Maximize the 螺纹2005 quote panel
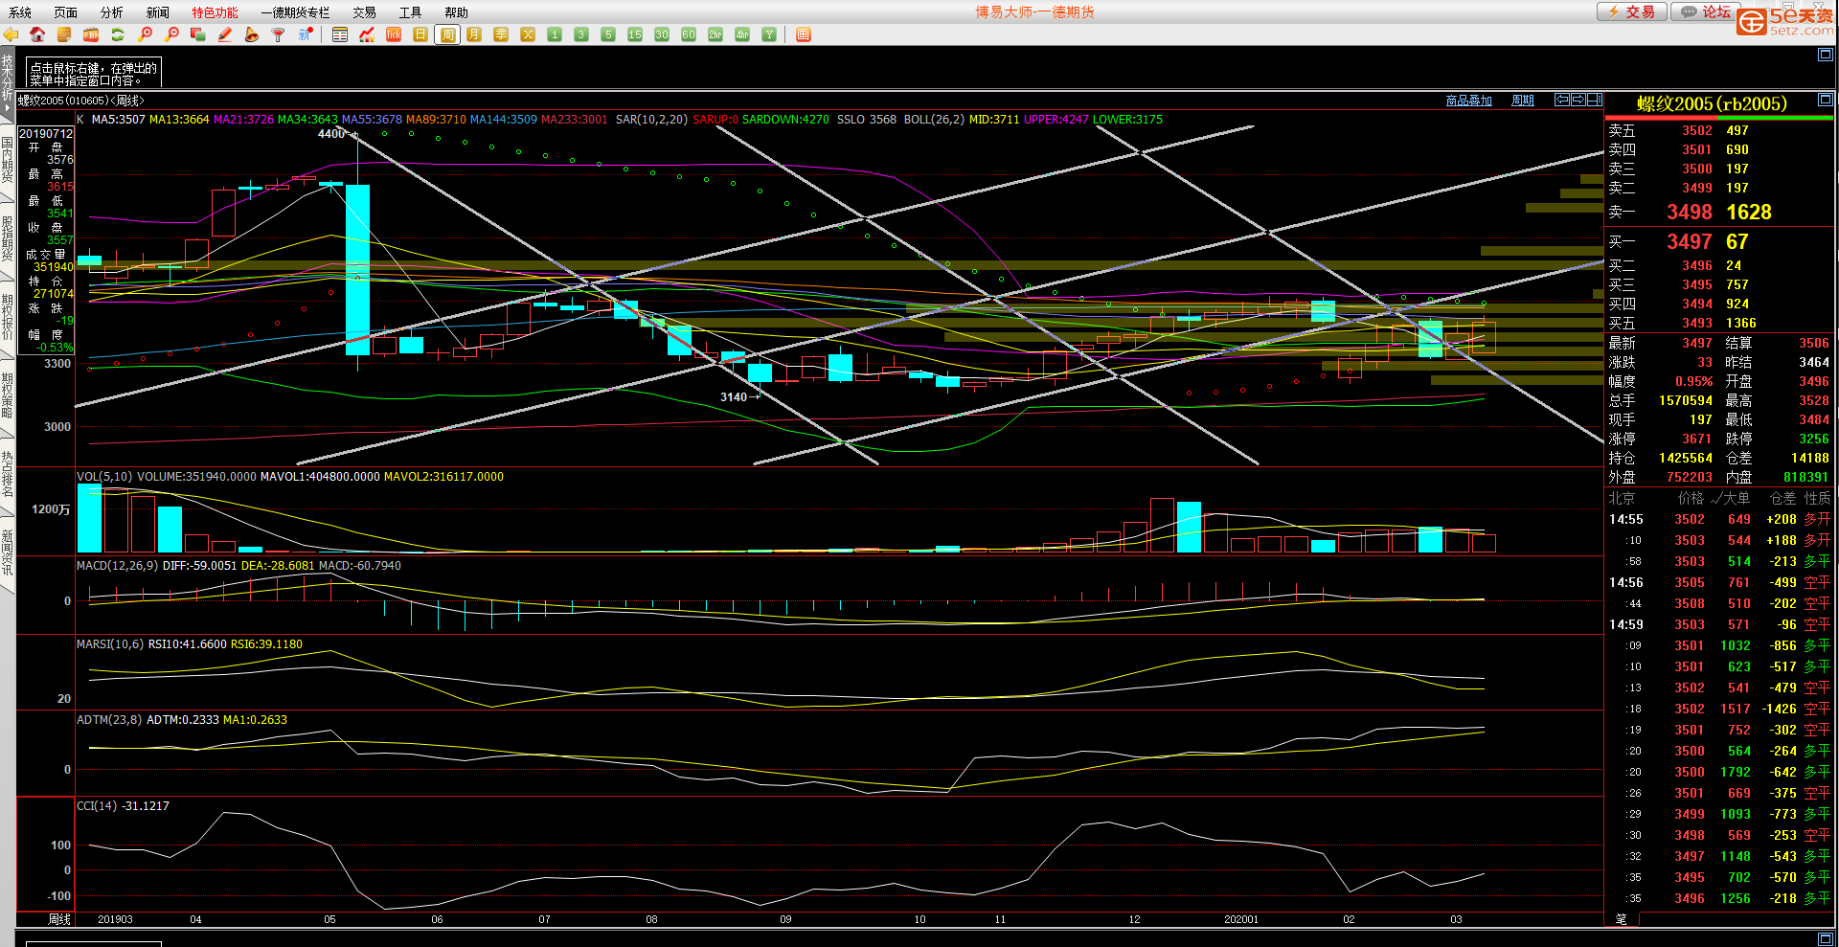 [1825, 101]
